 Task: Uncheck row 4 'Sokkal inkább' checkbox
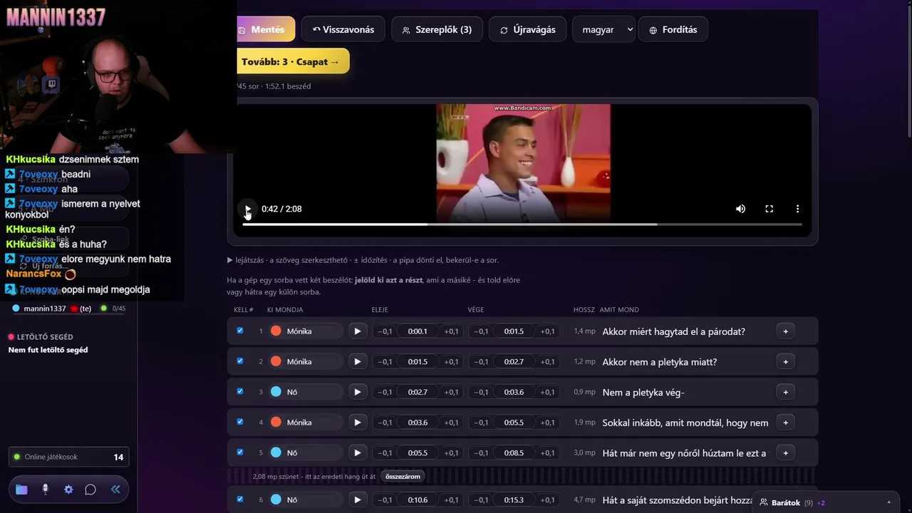click(240, 422)
